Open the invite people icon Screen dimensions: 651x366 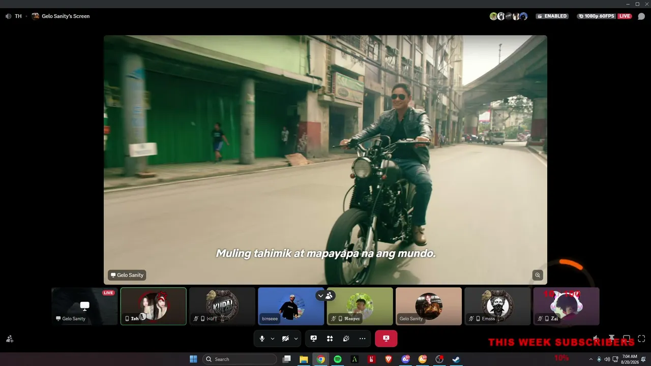point(10,339)
